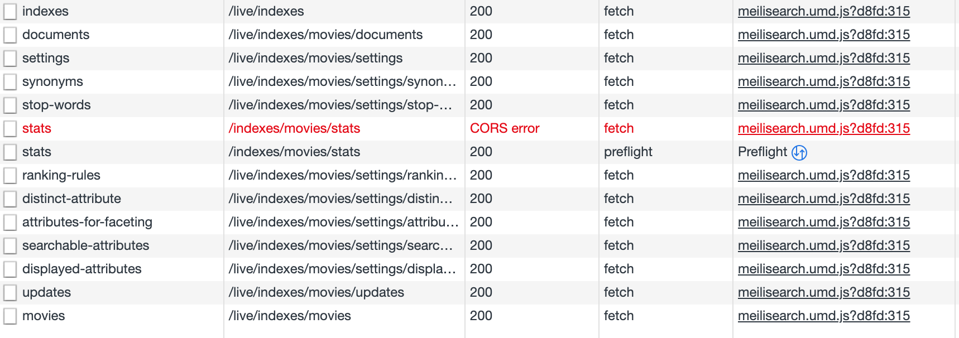Click the initiator link on displayed-attributes row
This screenshot has width=959, height=338.
pyautogui.click(x=823, y=268)
